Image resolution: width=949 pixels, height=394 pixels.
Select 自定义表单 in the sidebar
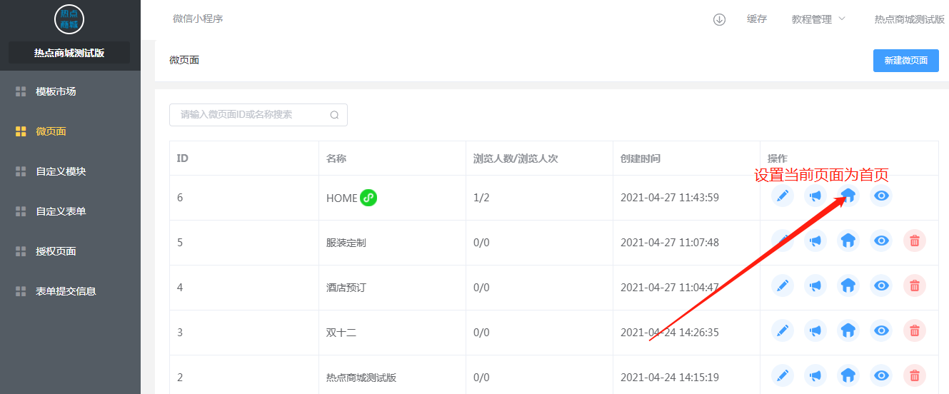coord(61,211)
